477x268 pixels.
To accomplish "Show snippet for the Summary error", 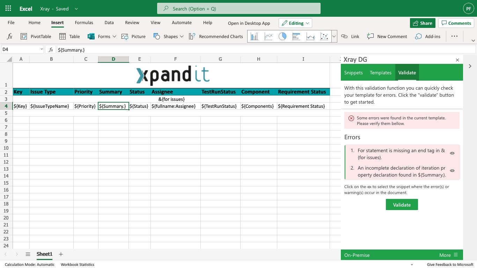I will (452, 171).
